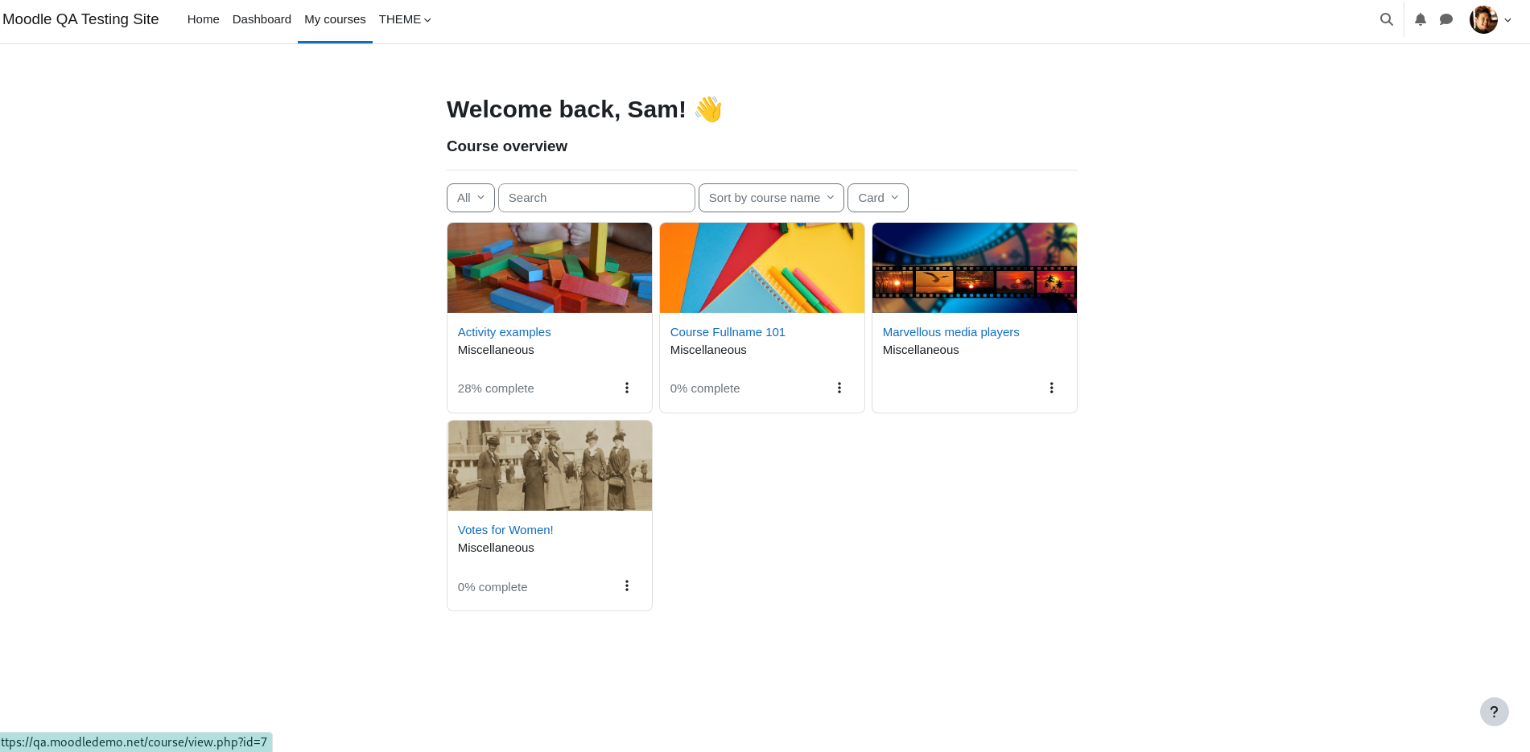Open the user avatar menu
This screenshot has width=1530, height=752.
tap(1483, 19)
